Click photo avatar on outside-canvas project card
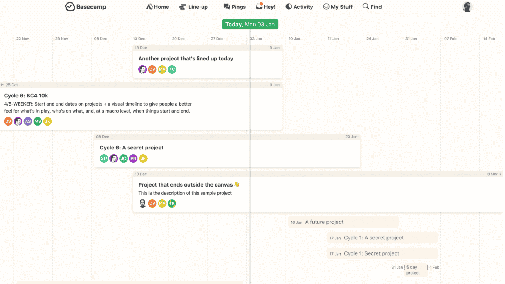 tap(142, 203)
